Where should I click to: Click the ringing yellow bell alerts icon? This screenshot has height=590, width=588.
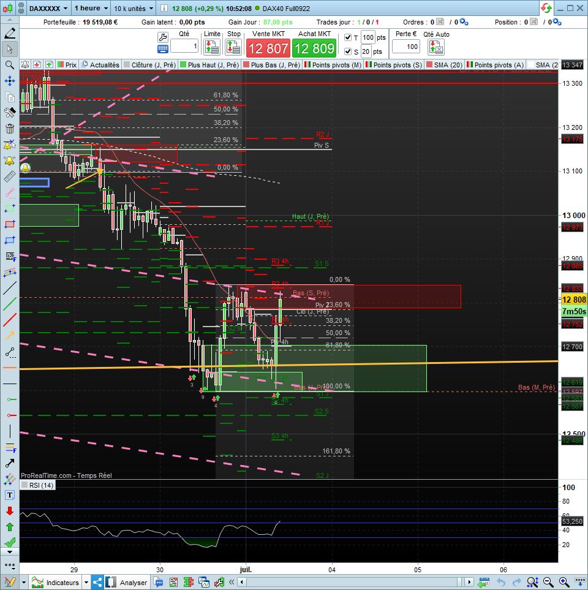[10, 161]
